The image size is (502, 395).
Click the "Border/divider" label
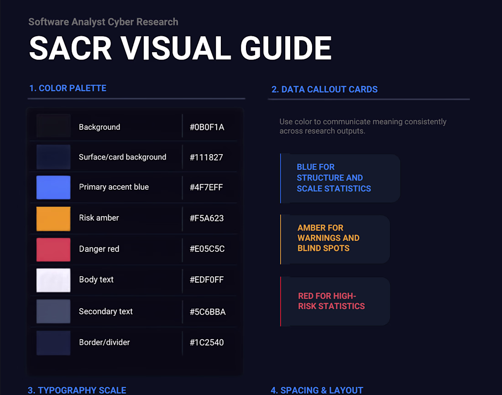[x=105, y=342]
